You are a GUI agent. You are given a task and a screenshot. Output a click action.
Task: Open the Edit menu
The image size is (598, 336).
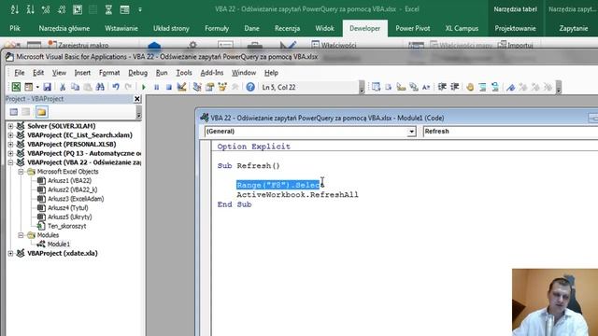[38, 73]
